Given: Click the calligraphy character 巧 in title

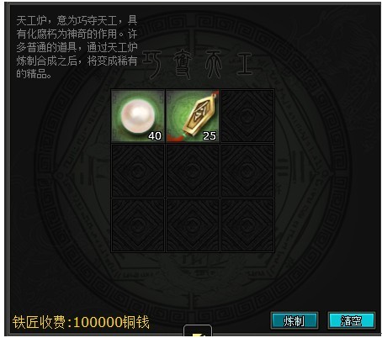Looking at the screenshot, I should (152, 65).
